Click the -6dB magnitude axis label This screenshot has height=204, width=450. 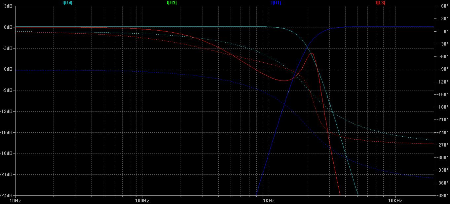tap(8, 69)
